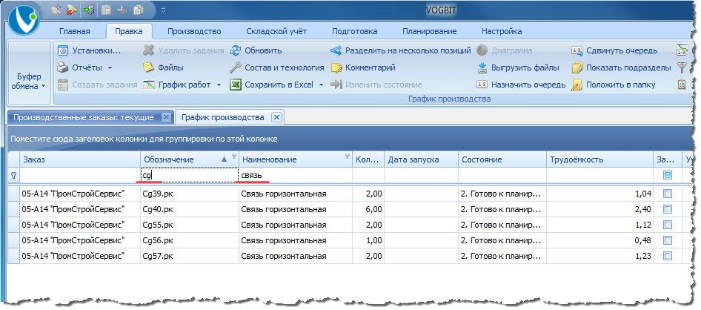The width and height of the screenshot is (701, 310).
Task: Open Состав и технология
Action: click(276, 67)
